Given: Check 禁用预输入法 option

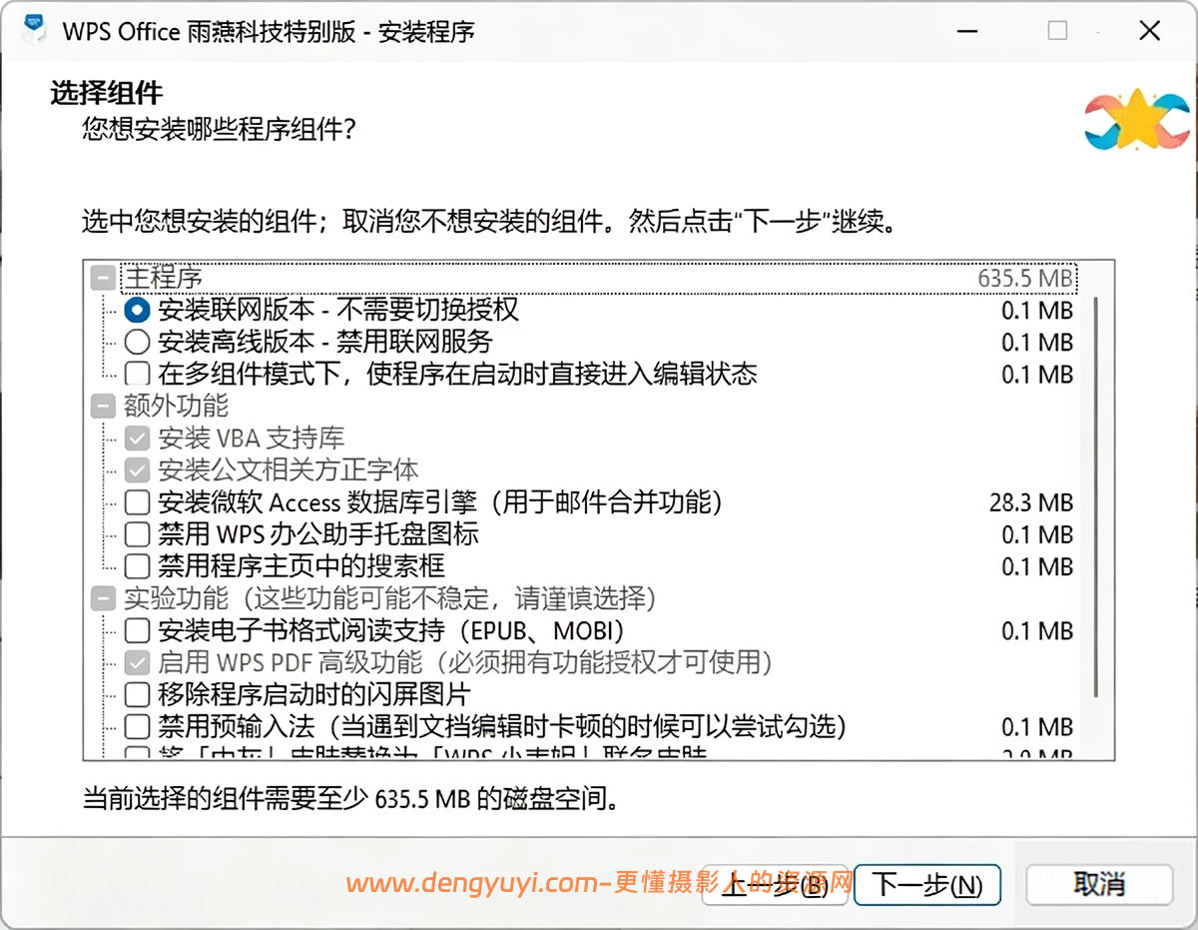Looking at the screenshot, I should tap(137, 726).
